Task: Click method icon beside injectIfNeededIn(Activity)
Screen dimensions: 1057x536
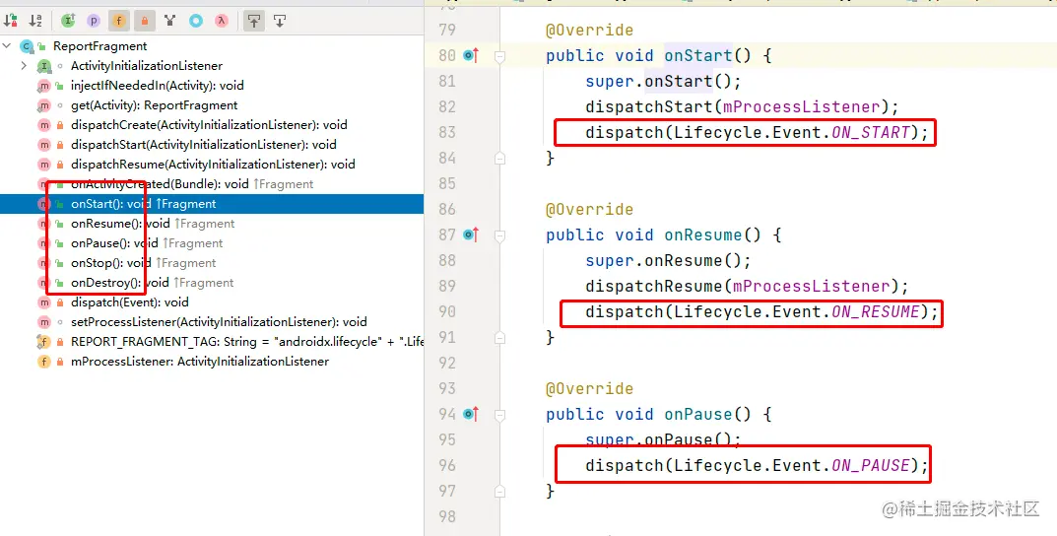Action: [x=43, y=85]
